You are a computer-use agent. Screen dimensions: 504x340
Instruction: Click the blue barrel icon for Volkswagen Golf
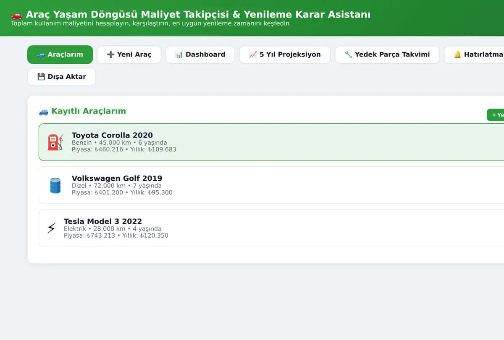pos(55,185)
